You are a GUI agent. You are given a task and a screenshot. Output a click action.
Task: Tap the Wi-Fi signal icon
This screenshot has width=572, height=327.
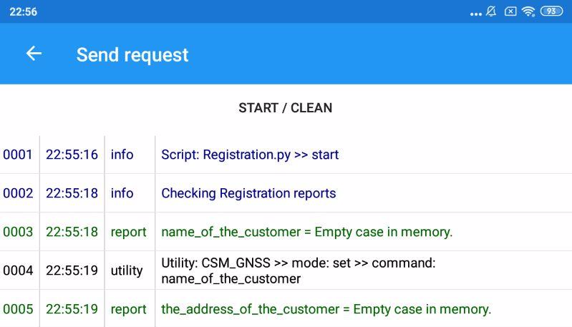(x=528, y=11)
